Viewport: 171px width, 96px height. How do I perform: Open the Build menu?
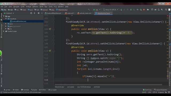tap(41, 7)
